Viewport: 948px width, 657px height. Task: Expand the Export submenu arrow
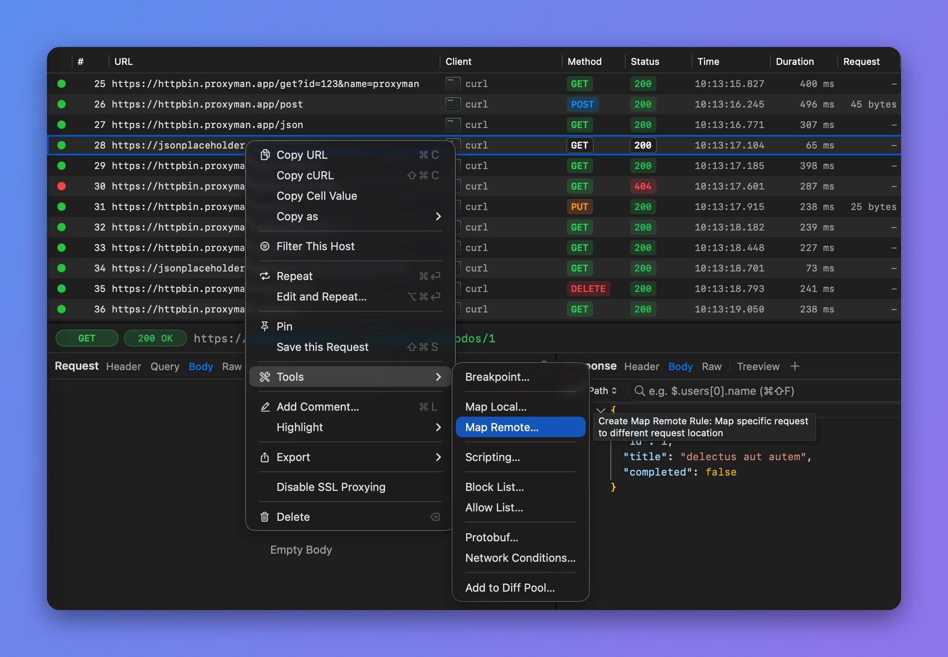[438, 457]
